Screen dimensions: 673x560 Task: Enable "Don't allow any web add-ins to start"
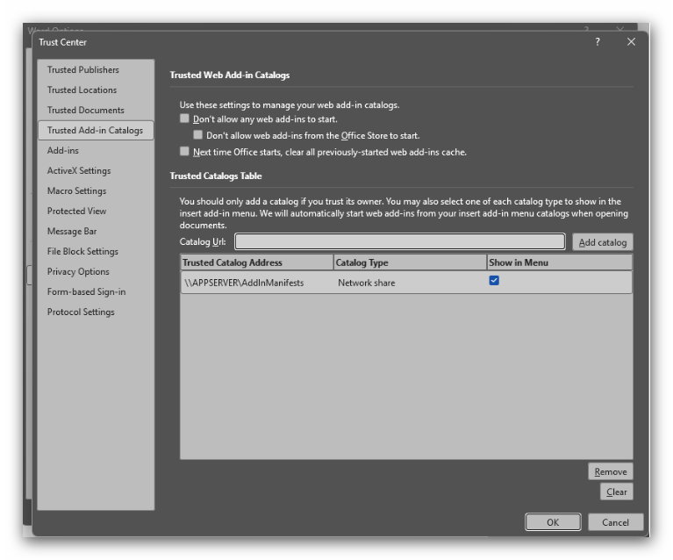coord(184,118)
